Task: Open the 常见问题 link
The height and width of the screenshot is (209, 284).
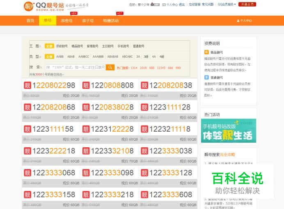Action: click(208, 5)
